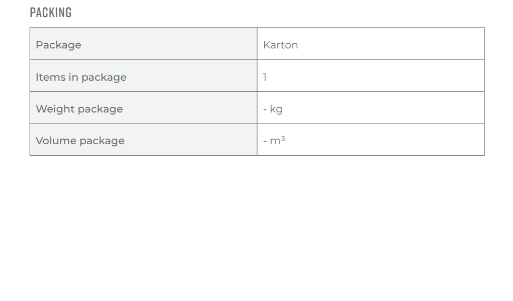
Task: Click the word 'Volume' in the last row
Action: coord(56,141)
